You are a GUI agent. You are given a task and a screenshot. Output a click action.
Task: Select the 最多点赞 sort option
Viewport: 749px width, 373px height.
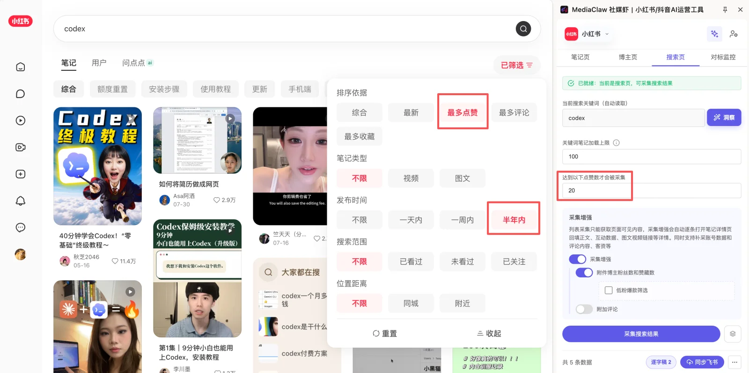(x=463, y=112)
